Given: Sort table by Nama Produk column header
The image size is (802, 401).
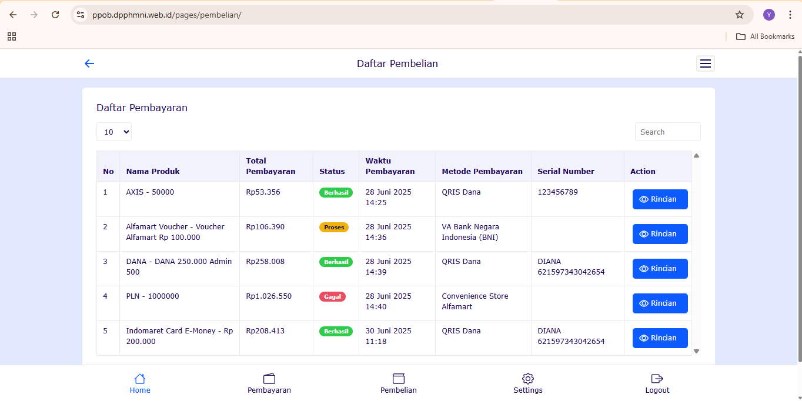Looking at the screenshot, I should (153, 172).
